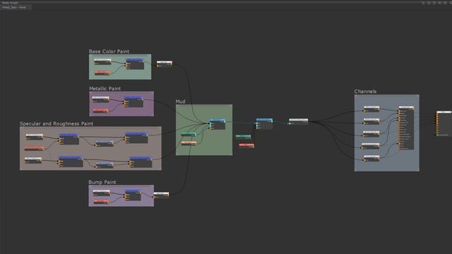Select lower-right blue node in Specular and Roughness group

pyautogui.click(x=141, y=162)
